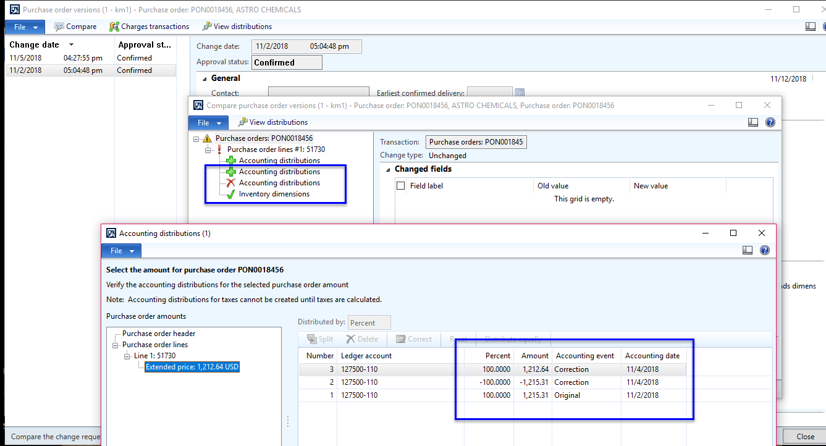Select the 11/5/2018 version row

click(x=59, y=58)
